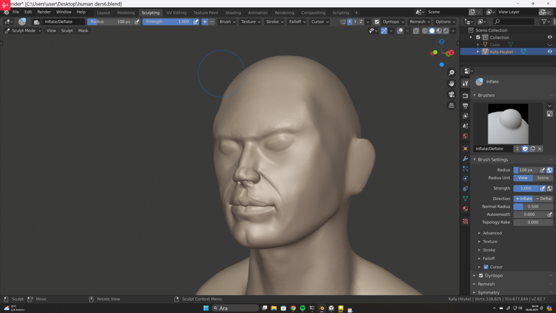Screen dimensions: 556x313
Task: Uncheck the Cursor panel checkbox
Action: (x=486, y=267)
